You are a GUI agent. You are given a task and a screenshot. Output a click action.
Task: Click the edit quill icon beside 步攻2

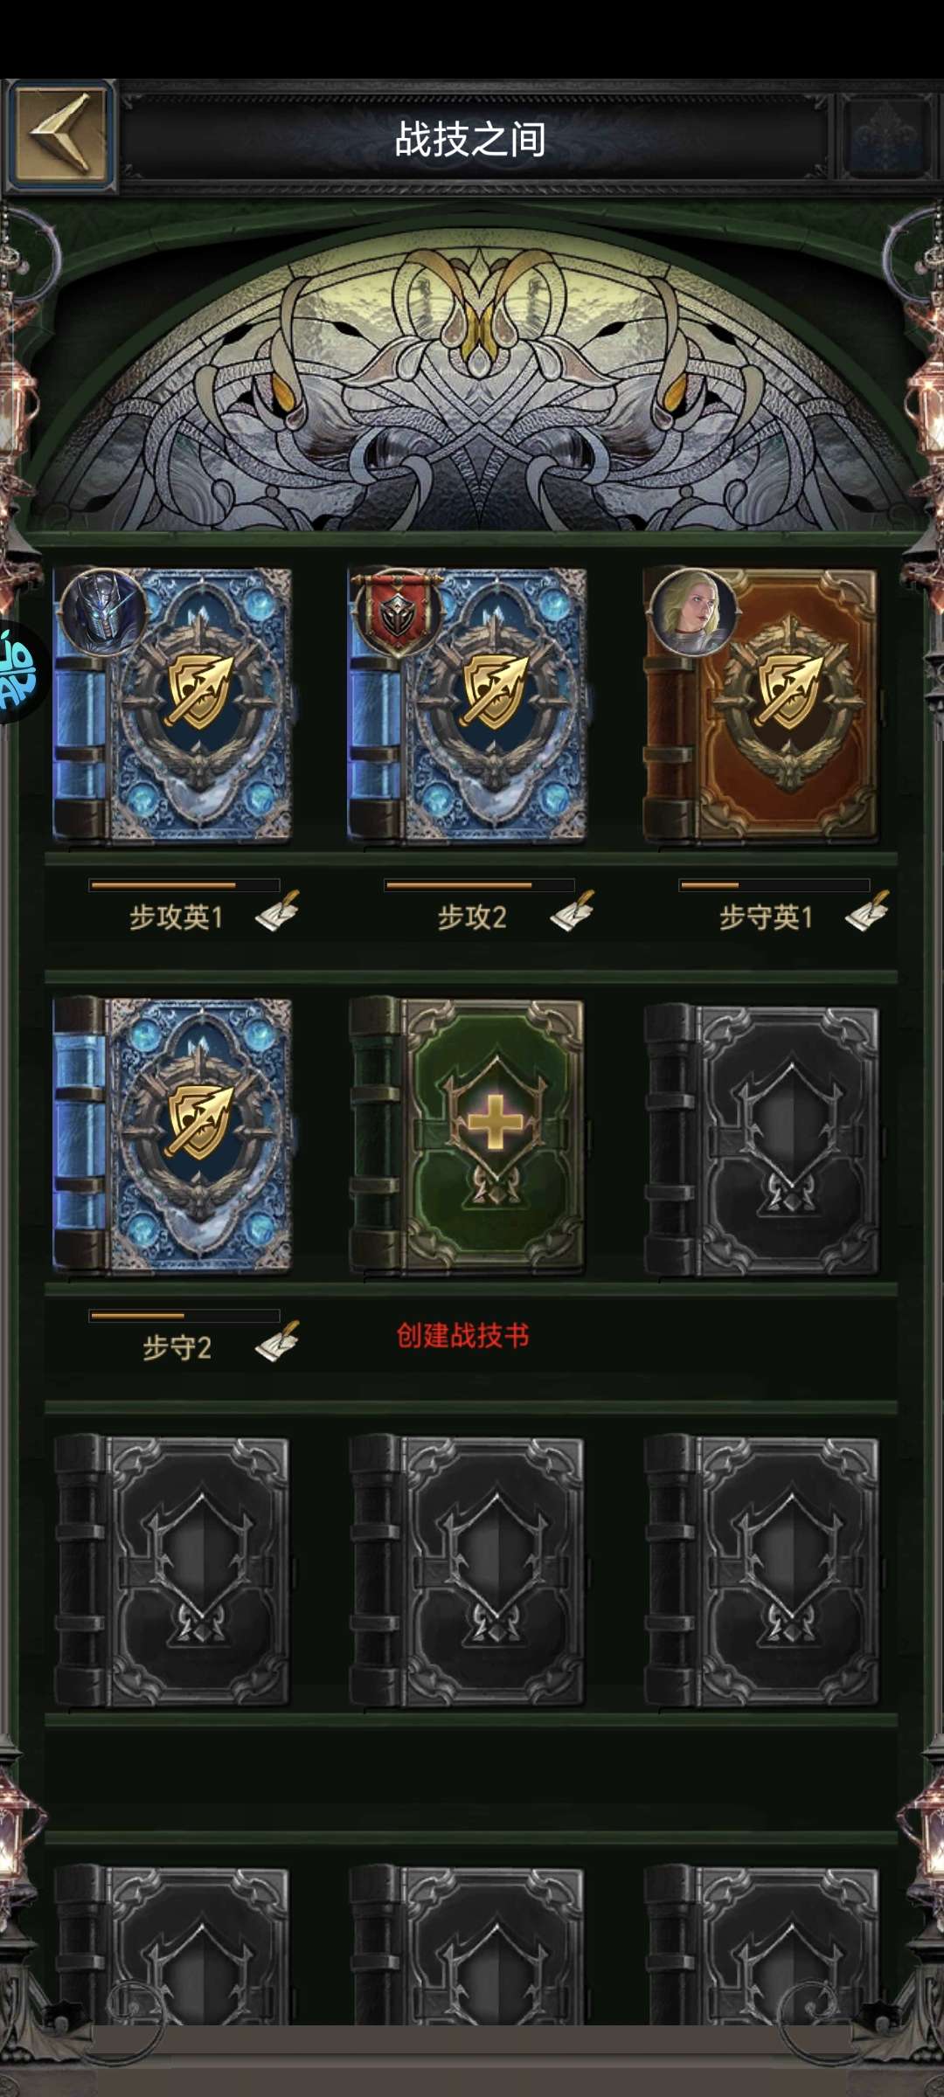[573, 911]
